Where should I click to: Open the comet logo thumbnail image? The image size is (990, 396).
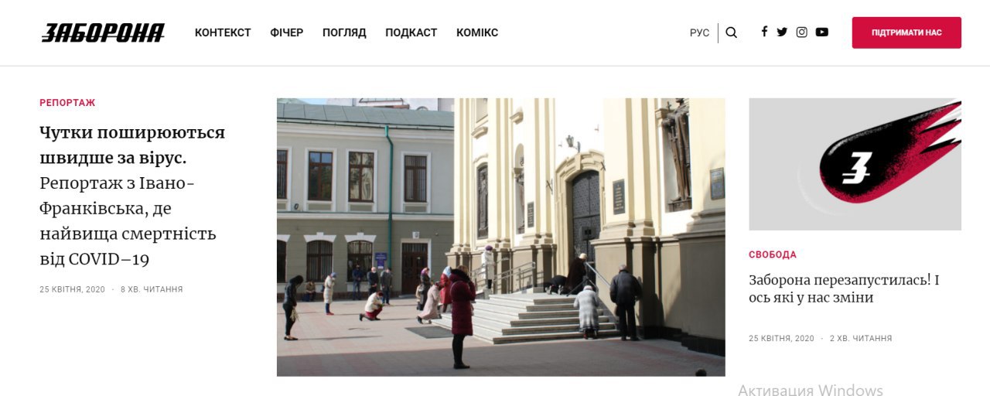855,164
